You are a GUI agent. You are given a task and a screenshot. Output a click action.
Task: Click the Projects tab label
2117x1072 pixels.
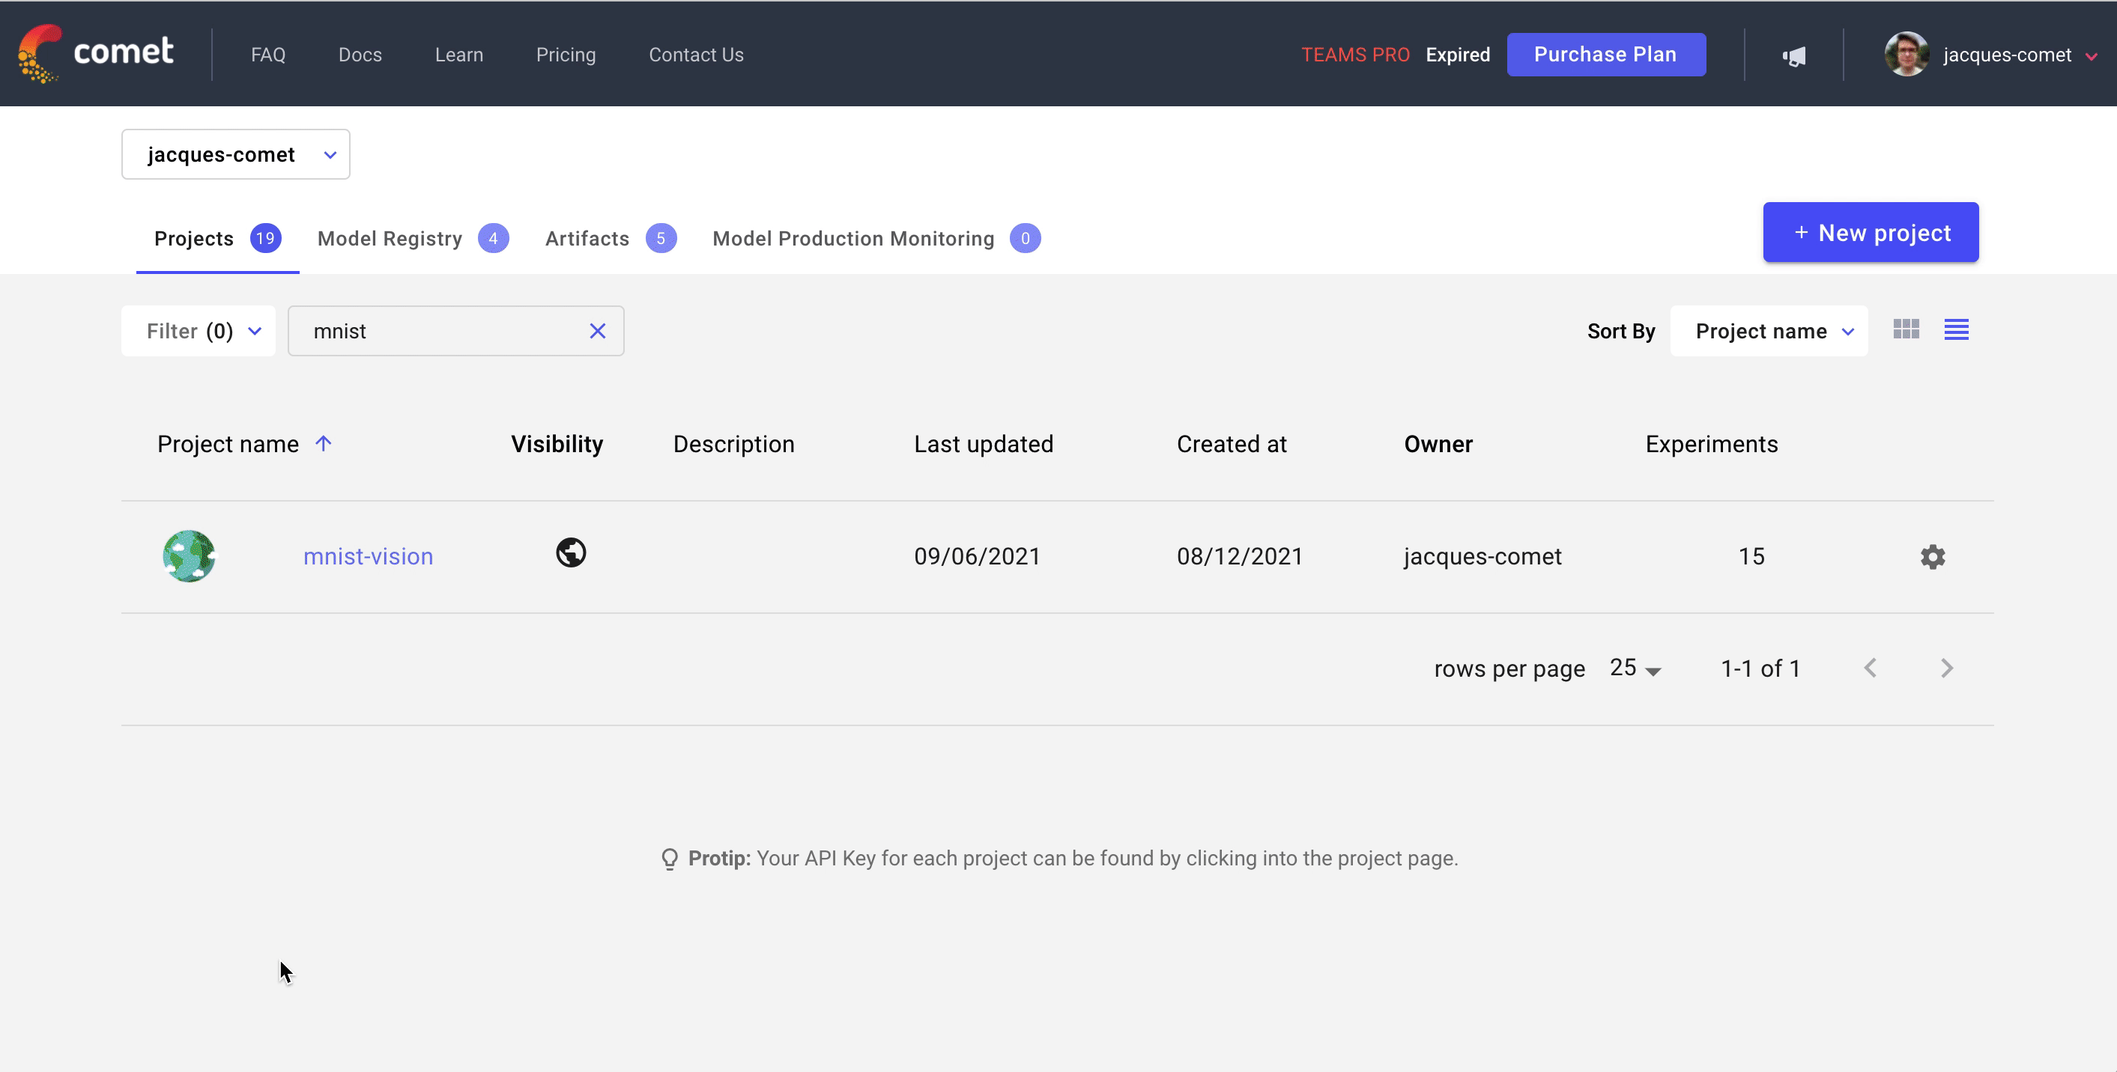(194, 238)
